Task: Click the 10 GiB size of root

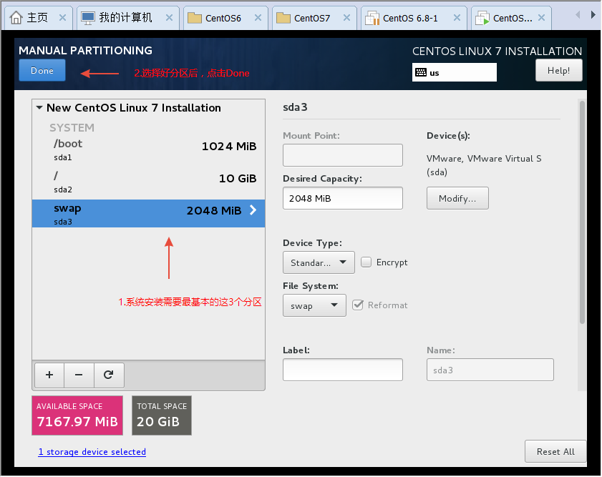Action: click(x=238, y=179)
